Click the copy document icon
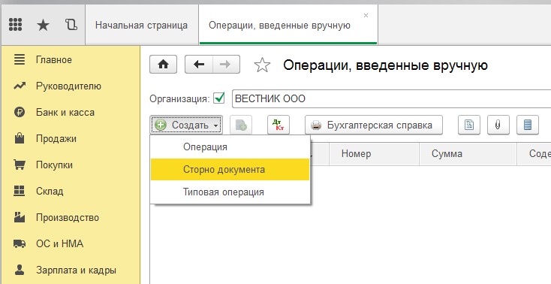 point(241,125)
